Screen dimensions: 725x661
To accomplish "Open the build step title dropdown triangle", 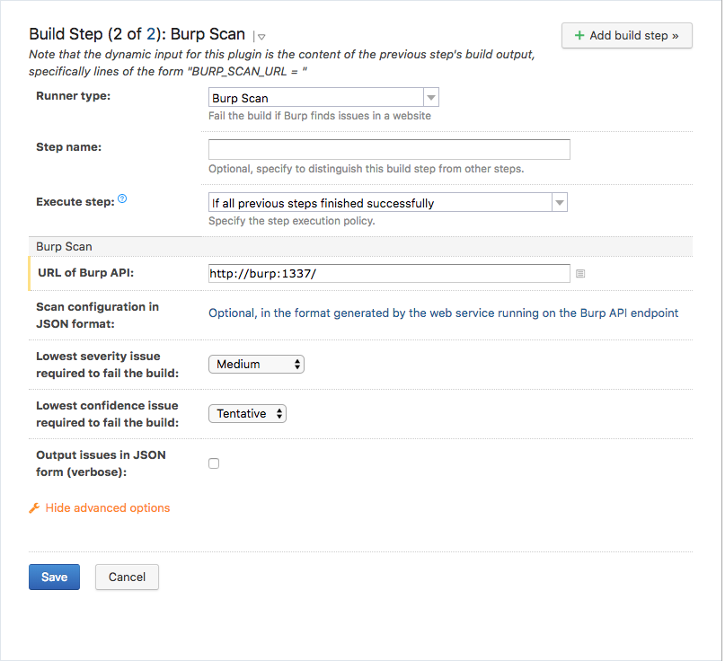I will point(261,37).
